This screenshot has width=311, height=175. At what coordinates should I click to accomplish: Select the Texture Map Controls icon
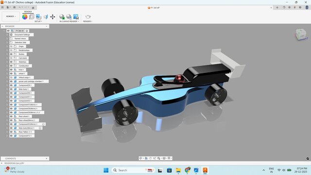(46, 17)
